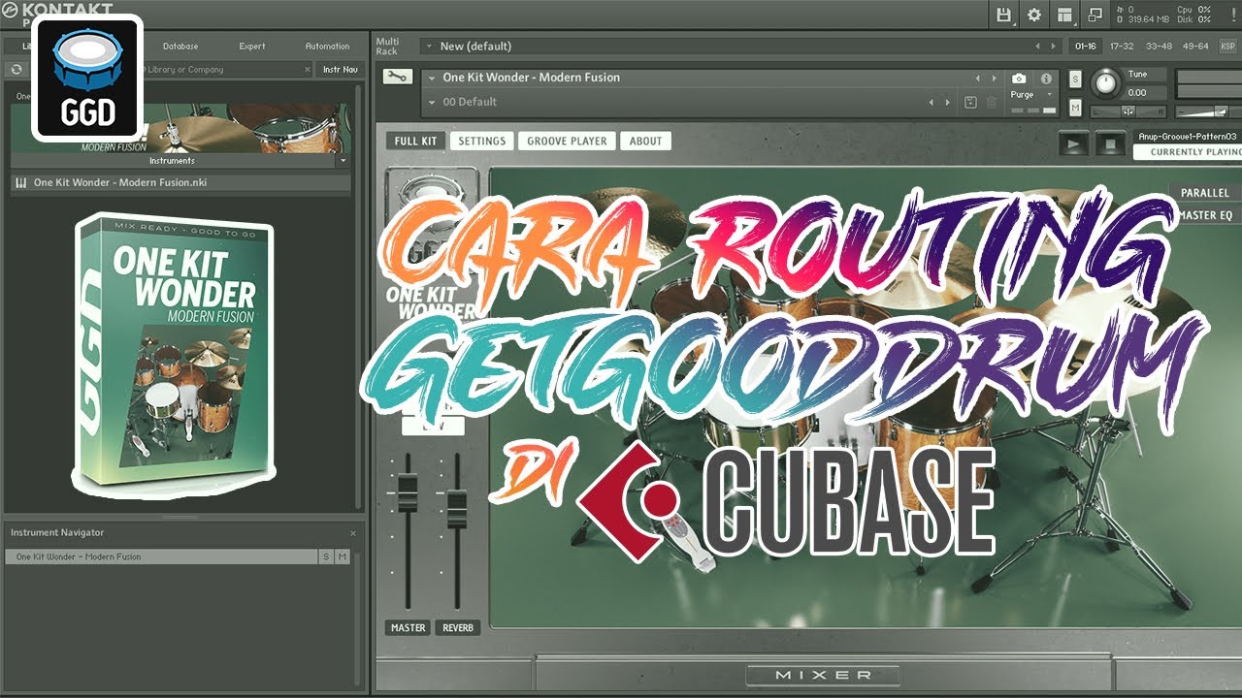The height and width of the screenshot is (698, 1242).
Task: Select rack page 49-64
Action: (x=1195, y=46)
